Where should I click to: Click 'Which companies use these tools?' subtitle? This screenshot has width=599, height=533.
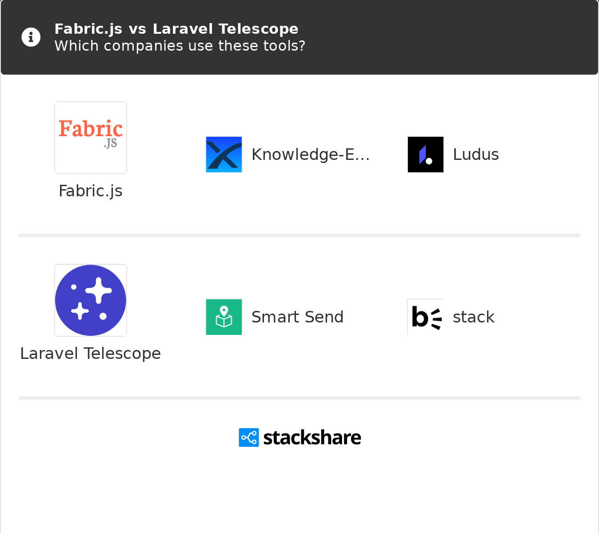point(180,46)
